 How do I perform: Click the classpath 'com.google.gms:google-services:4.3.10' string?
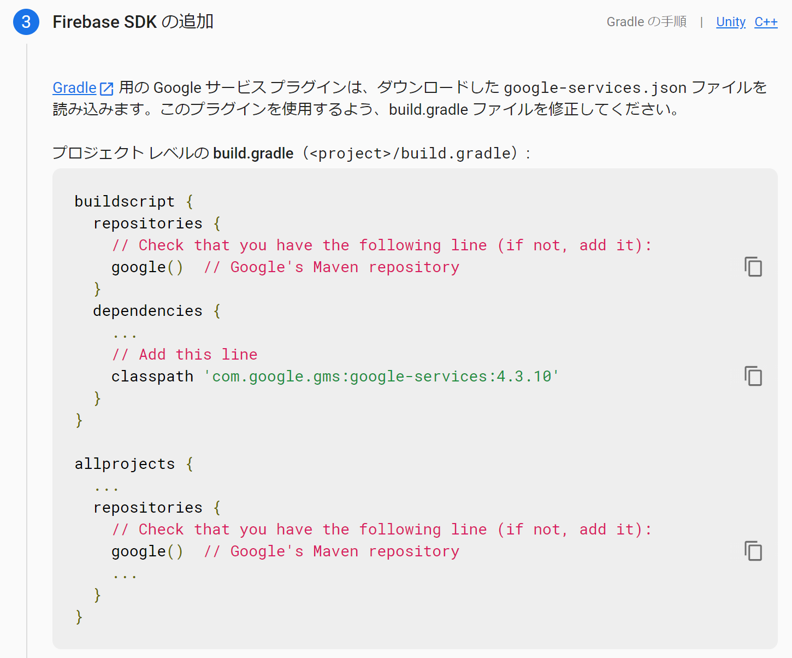coord(381,377)
